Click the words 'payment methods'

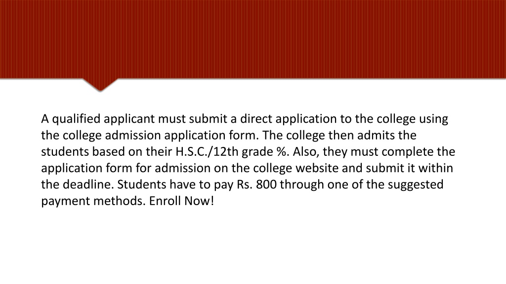click(93, 201)
